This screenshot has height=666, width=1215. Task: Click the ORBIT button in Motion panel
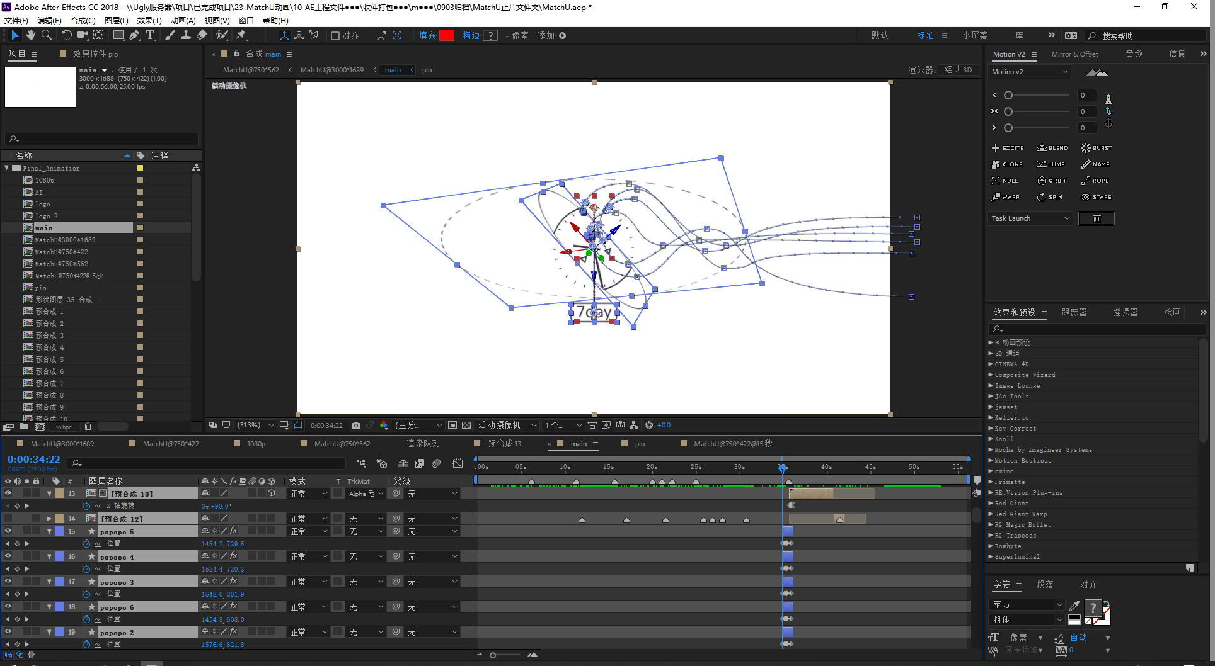coord(1052,181)
